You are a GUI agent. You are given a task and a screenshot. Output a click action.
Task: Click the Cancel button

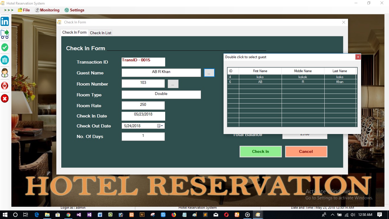(306, 151)
